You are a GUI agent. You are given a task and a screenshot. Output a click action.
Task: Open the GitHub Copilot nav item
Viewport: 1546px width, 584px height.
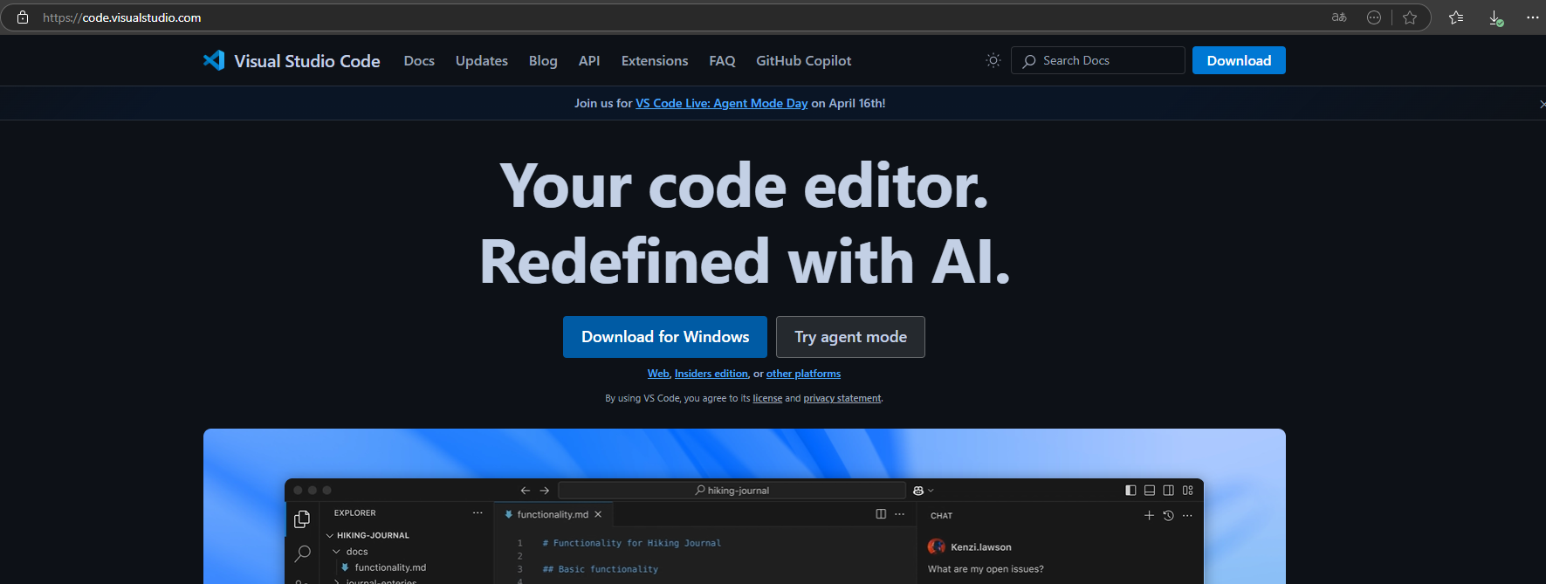click(803, 61)
